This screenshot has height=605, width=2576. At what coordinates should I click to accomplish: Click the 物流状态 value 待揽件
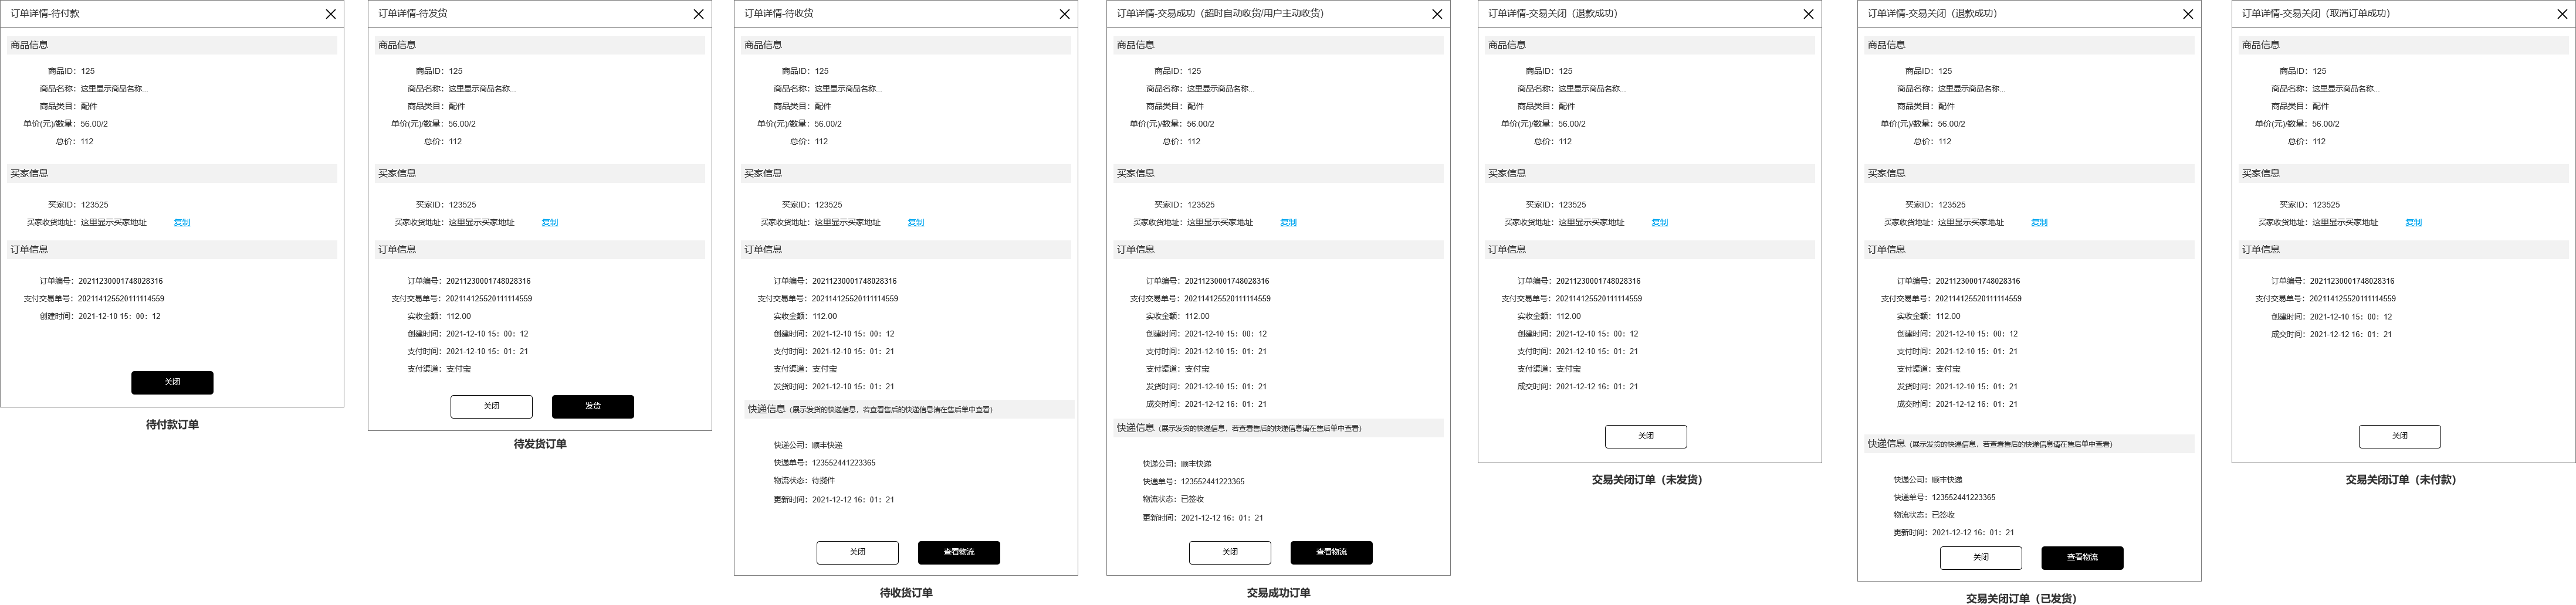[823, 481]
